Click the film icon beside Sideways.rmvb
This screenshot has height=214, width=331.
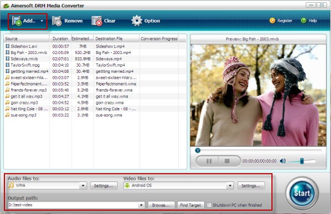pos(7,58)
